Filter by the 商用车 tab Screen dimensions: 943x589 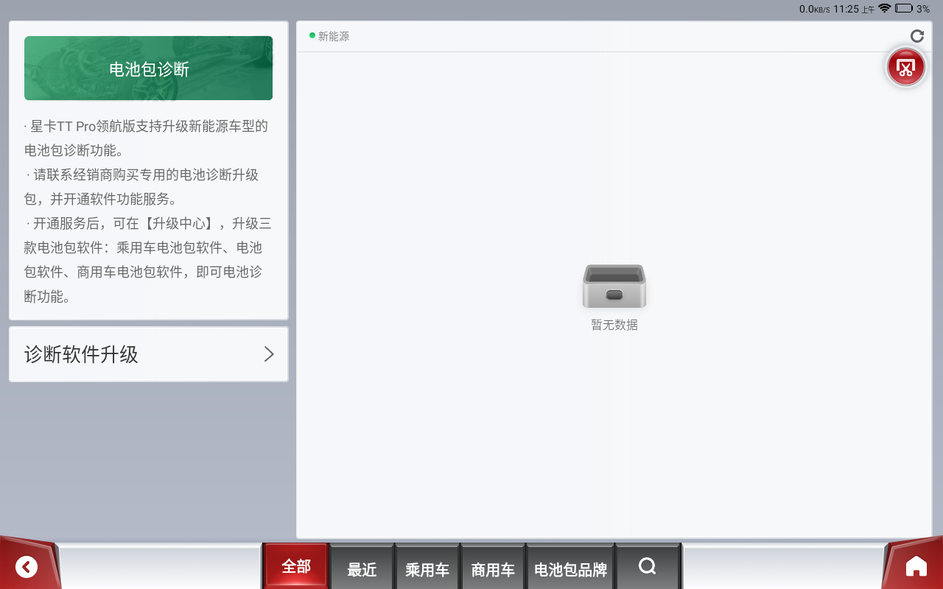(x=493, y=569)
